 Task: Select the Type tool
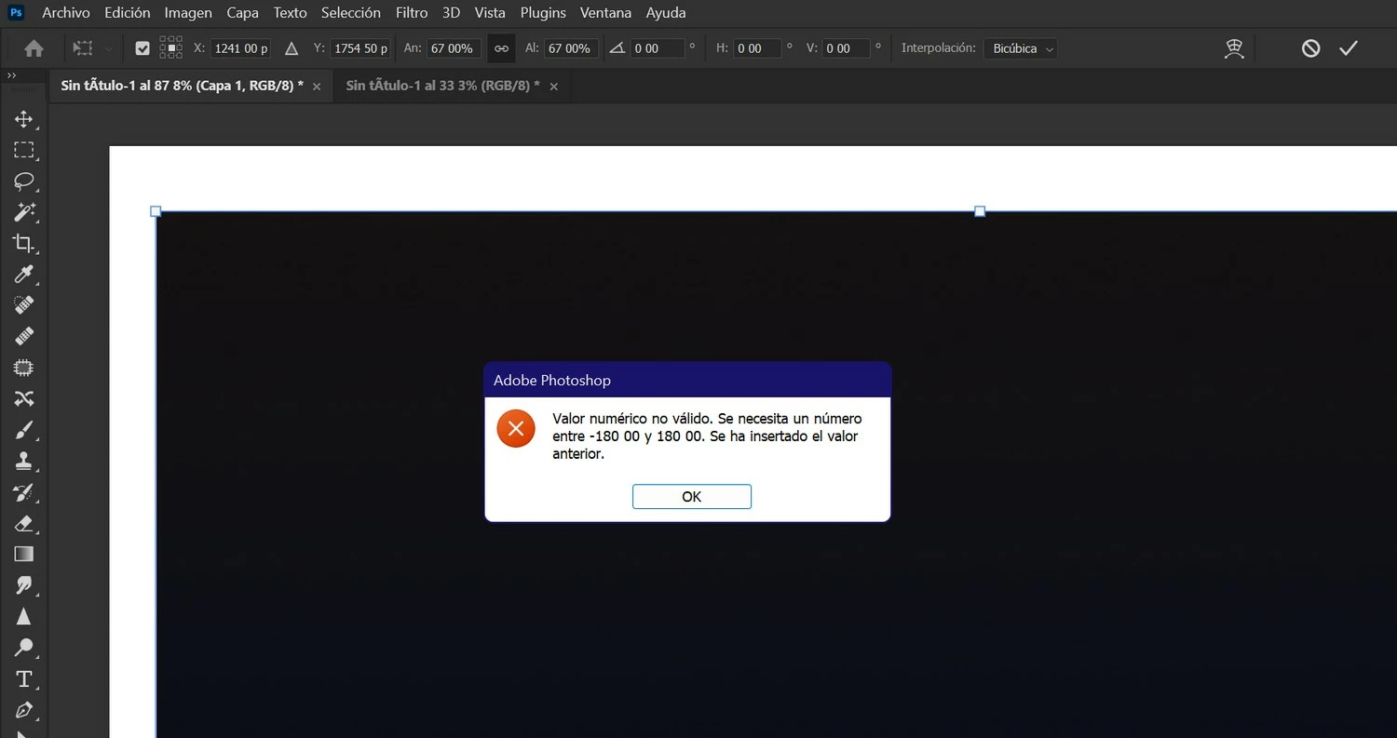pos(24,678)
